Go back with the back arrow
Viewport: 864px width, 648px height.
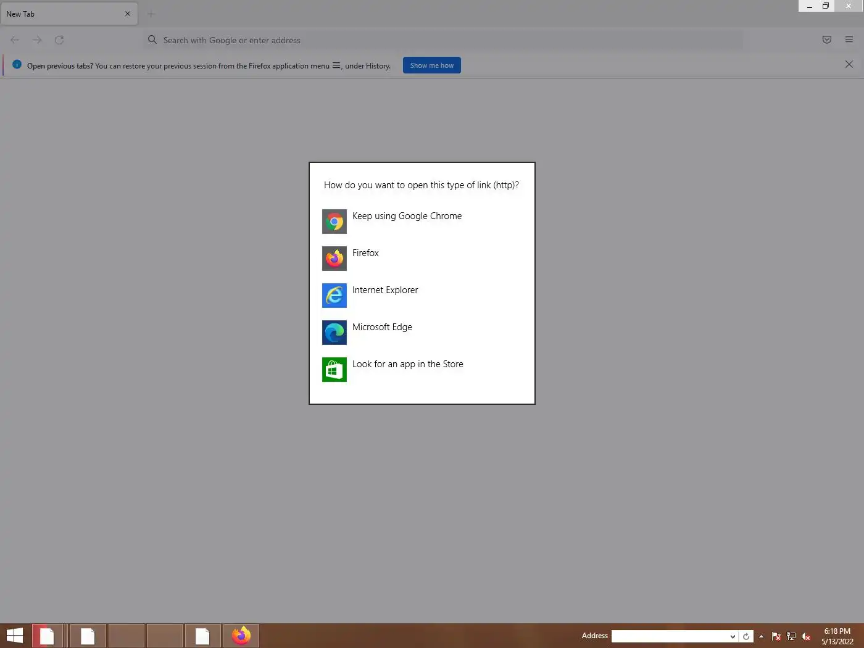point(15,40)
